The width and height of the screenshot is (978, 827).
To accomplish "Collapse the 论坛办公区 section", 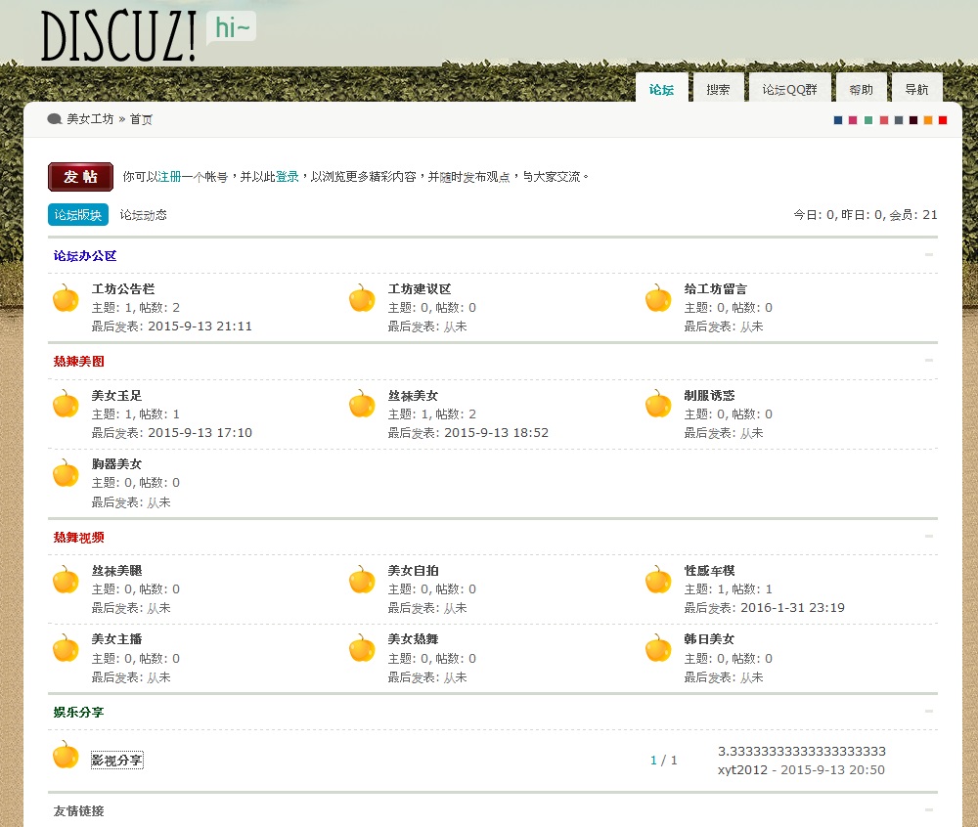I will click(x=928, y=255).
